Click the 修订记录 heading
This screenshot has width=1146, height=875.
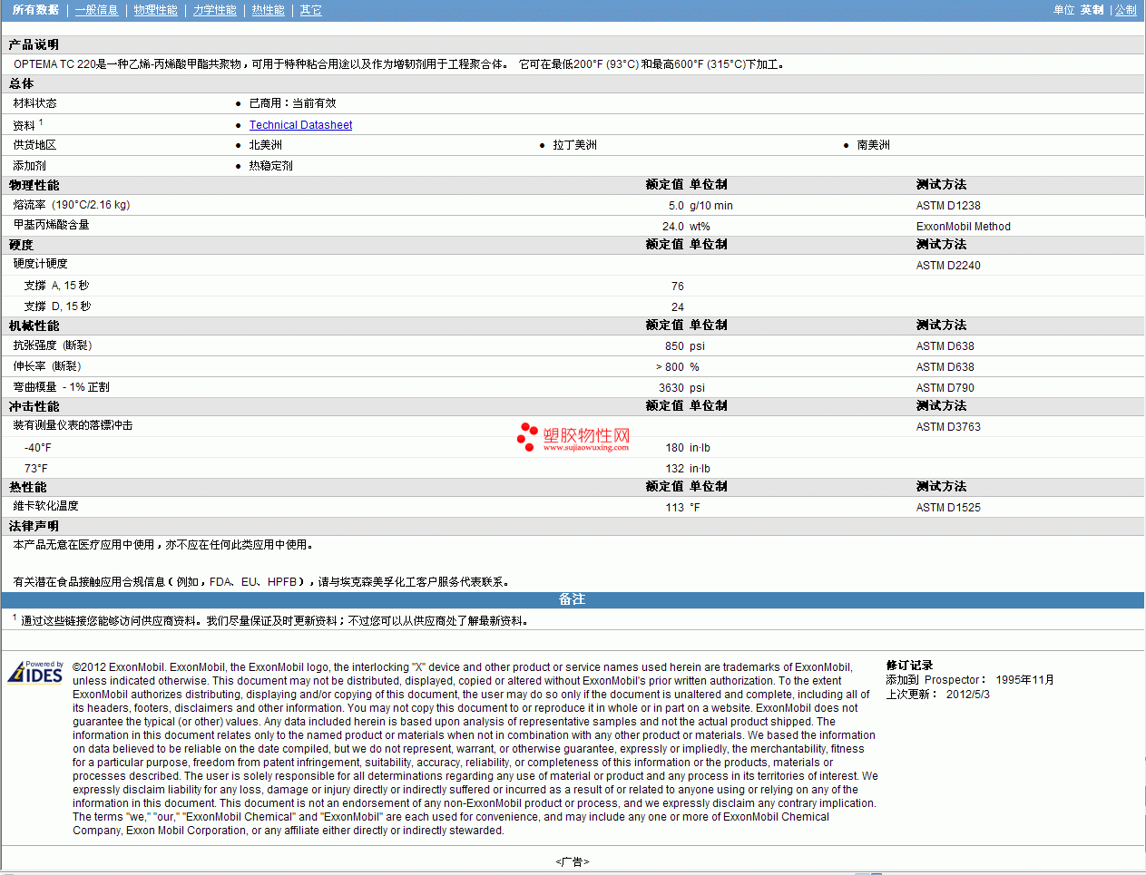tap(909, 666)
